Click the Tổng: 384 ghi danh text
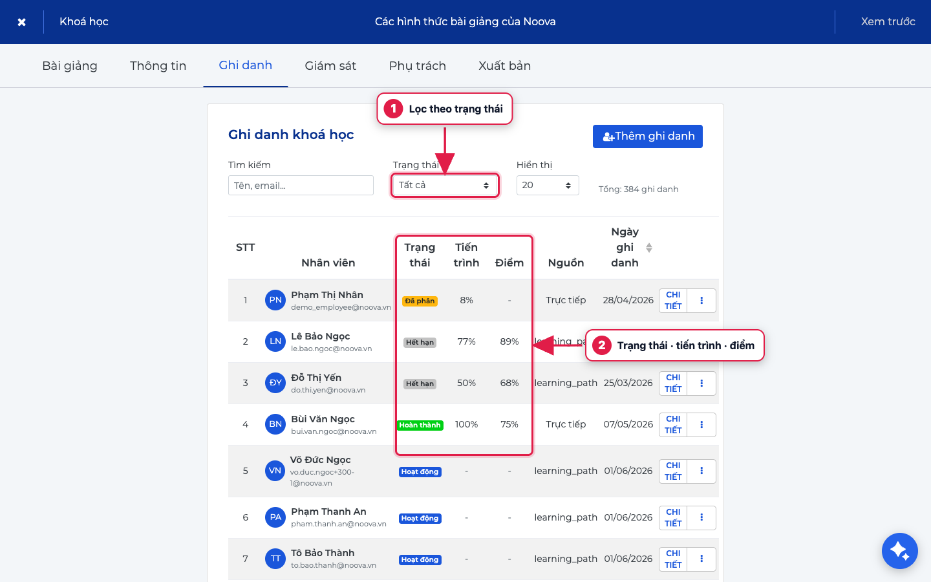Image resolution: width=931 pixels, height=582 pixels. point(639,189)
